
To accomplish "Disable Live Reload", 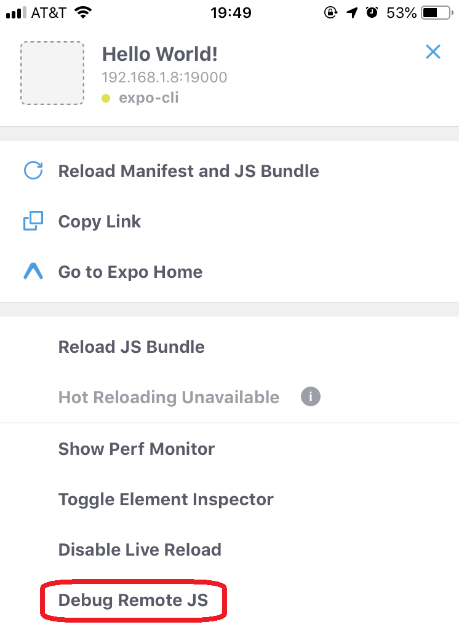I will (229, 549).
